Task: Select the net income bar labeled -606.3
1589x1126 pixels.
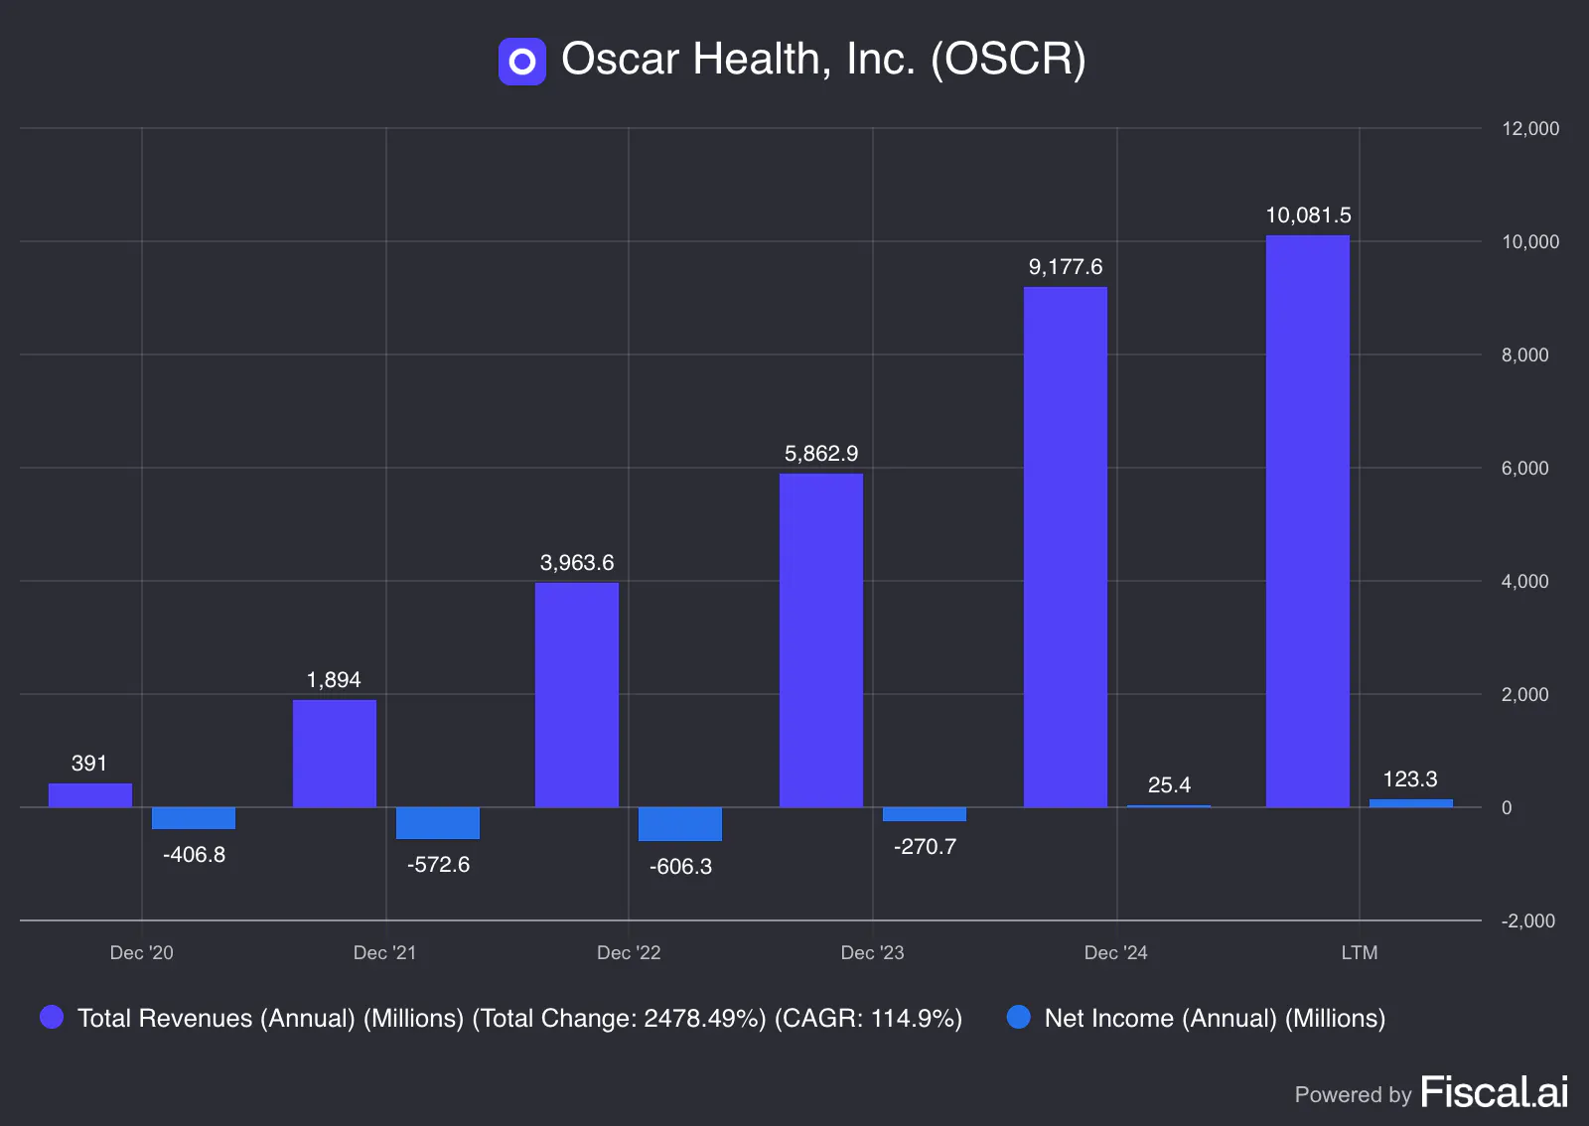Action: pos(680,824)
